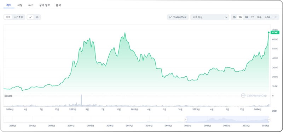Select the 시가총액 (market cap) toggle
This screenshot has width=283, height=132.
click(18, 17)
